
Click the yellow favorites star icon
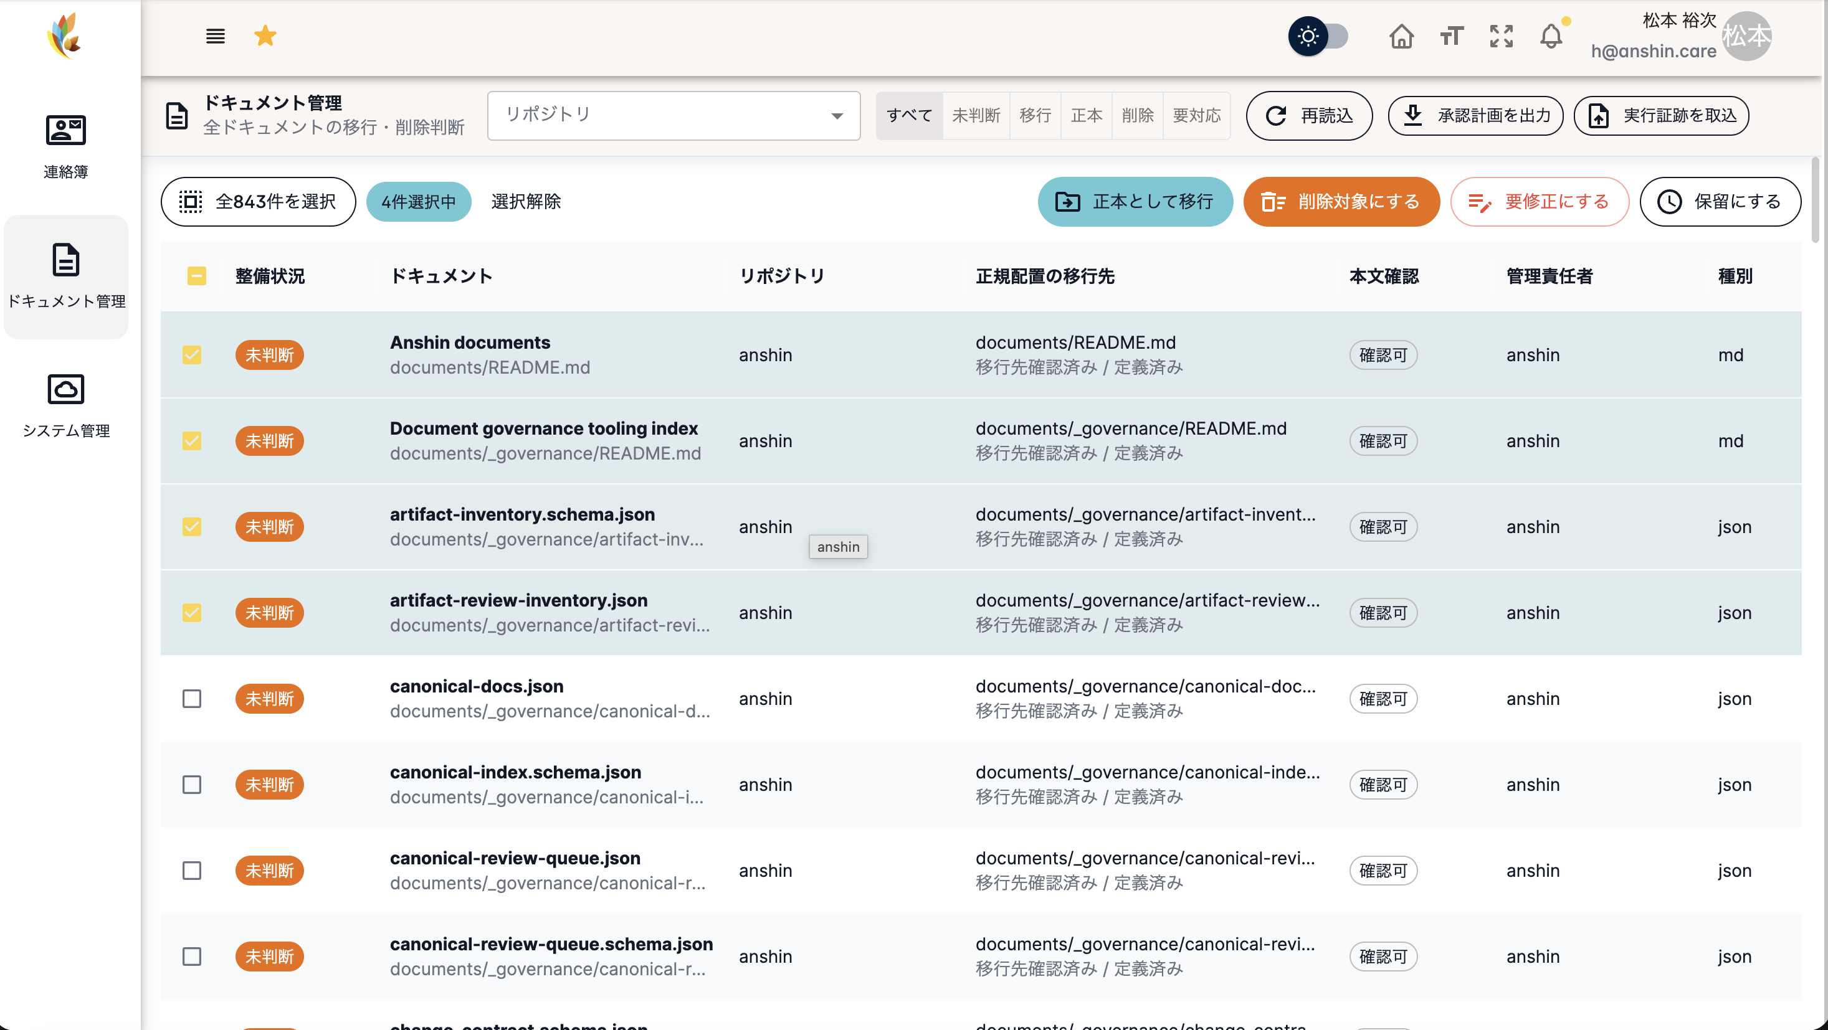[x=265, y=36]
